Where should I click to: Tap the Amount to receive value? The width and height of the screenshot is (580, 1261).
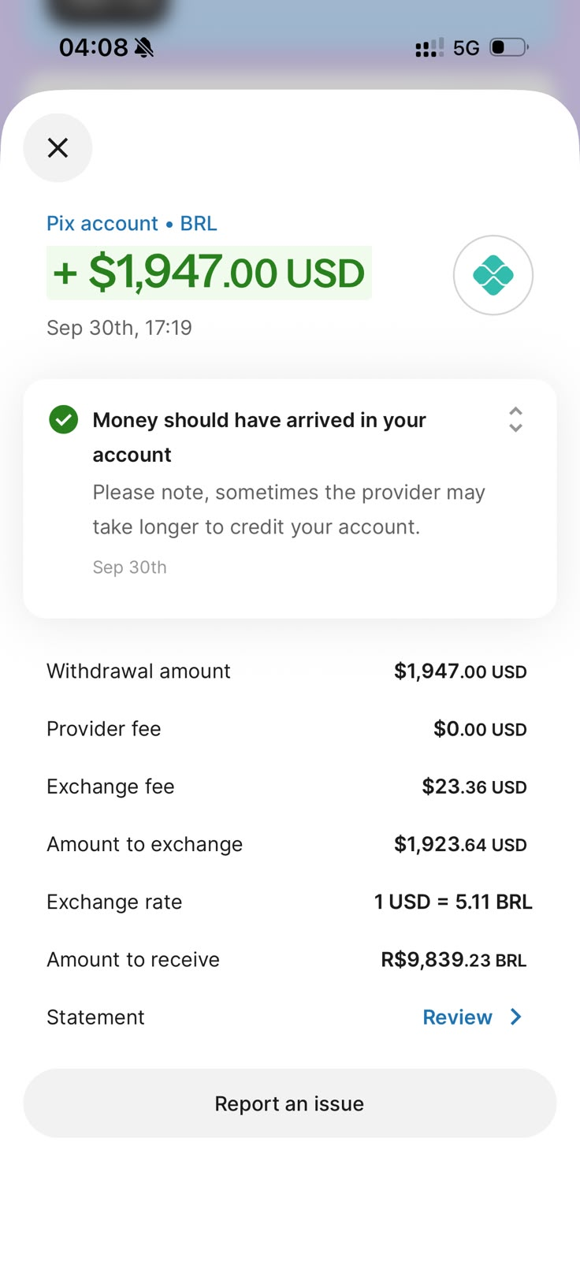(454, 959)
